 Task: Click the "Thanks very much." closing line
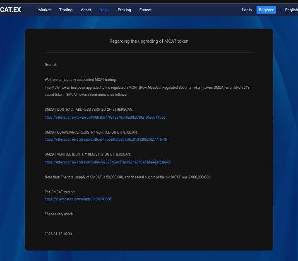[59, 214]
